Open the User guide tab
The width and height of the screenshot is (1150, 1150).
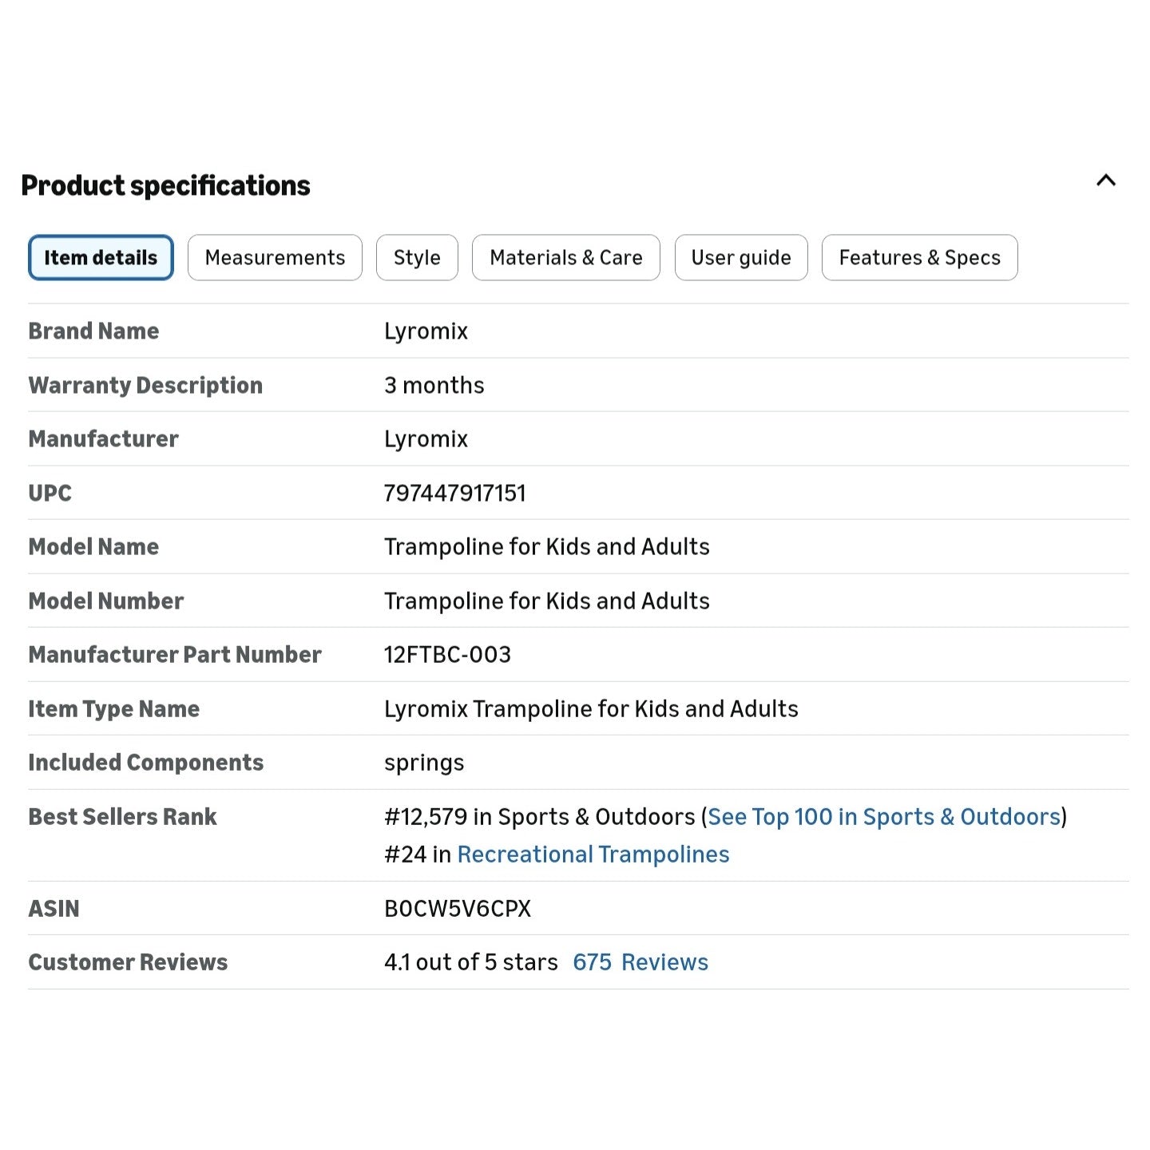741,257
